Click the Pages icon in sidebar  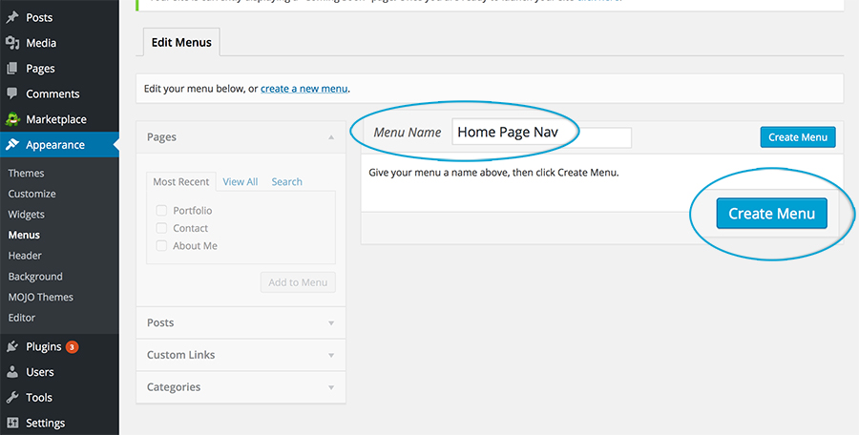click(x=12, y=69)
